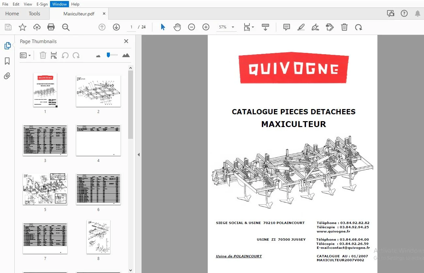Zoom in with the plus circle button

[206, 27]
